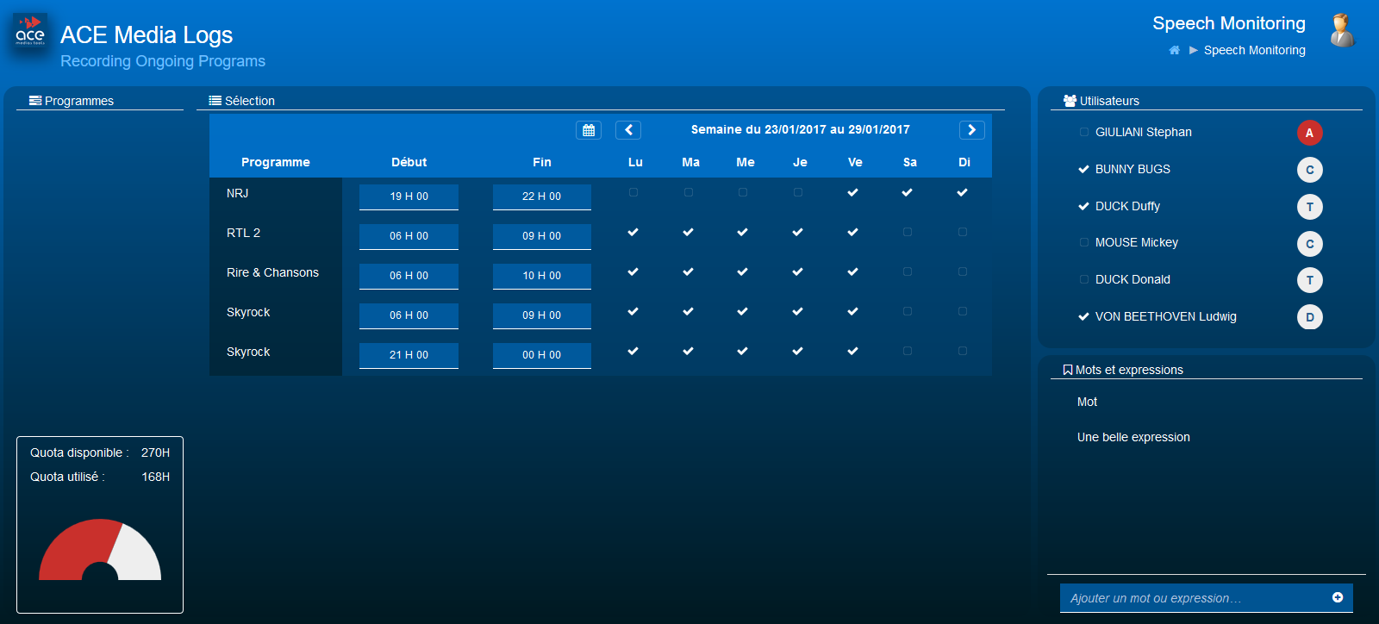Click the home breadcrumb icon

[x=1174, y=50]
